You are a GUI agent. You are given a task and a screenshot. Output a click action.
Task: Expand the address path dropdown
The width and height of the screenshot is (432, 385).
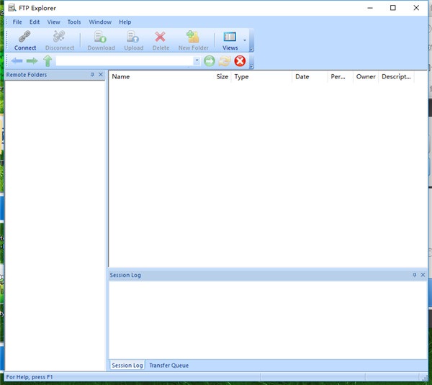click(x=197, y=61)
